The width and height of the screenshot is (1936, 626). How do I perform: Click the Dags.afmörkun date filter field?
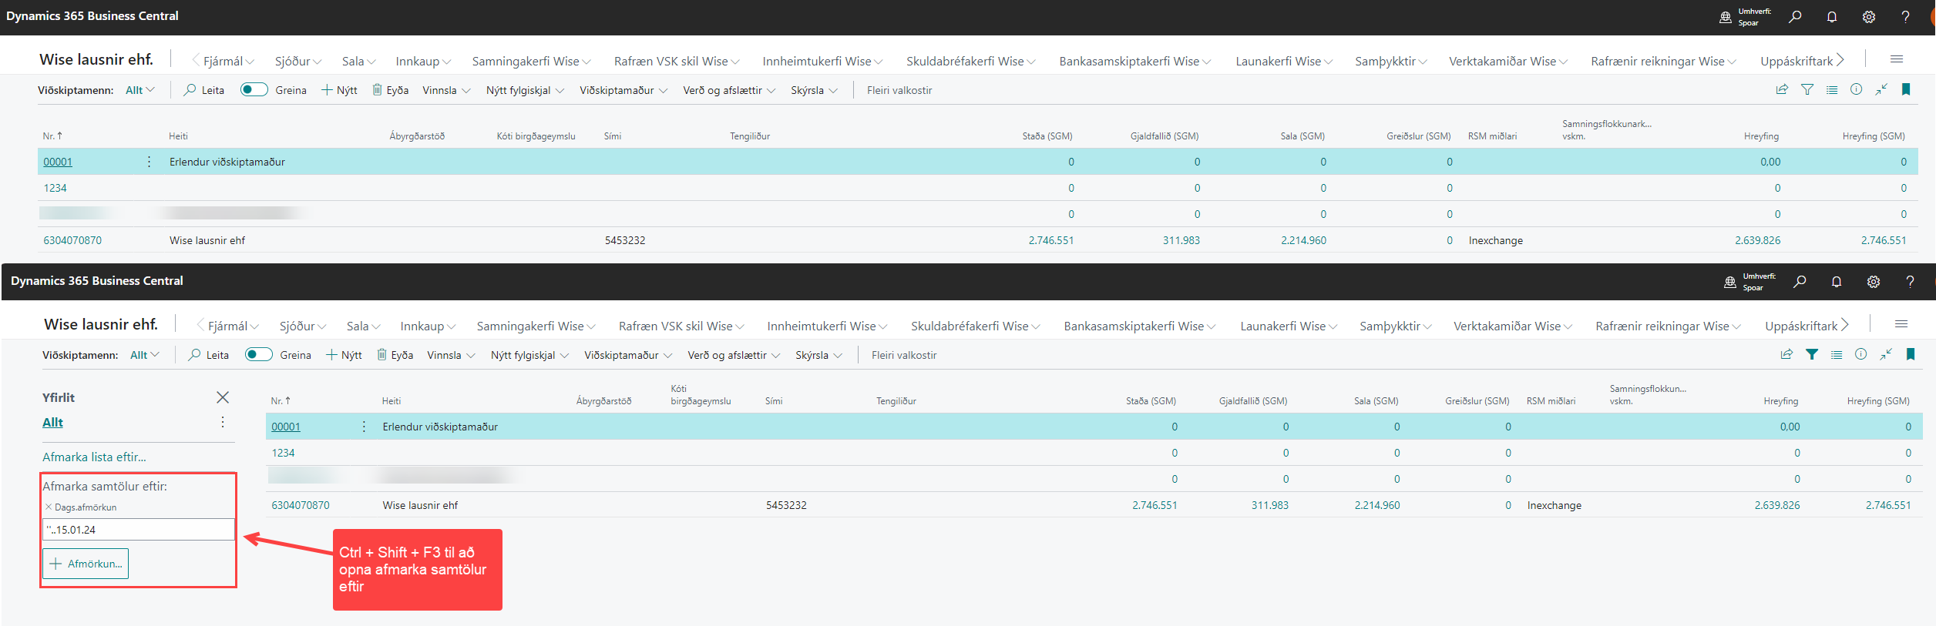[x=139, y=530]
